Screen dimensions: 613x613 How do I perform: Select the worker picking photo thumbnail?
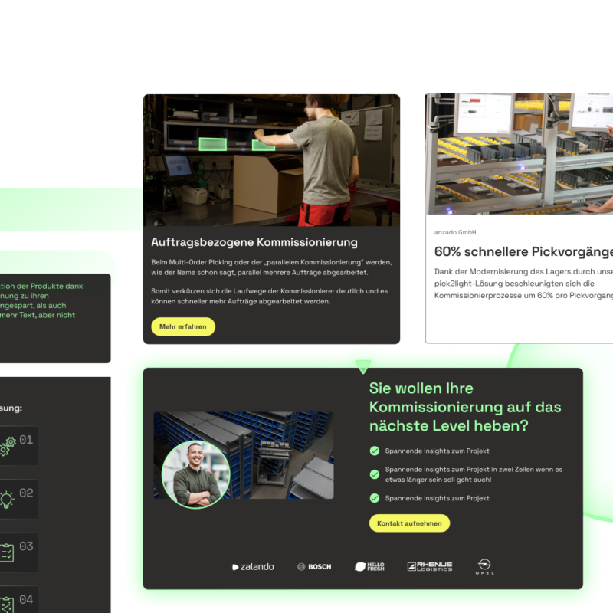click(271, 160)
